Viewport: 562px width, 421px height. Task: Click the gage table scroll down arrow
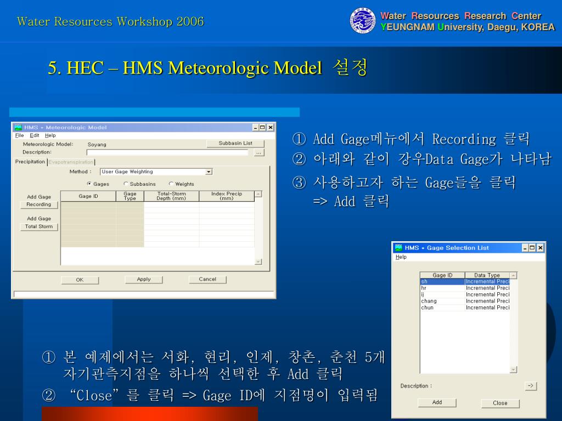tap(258, 261)
